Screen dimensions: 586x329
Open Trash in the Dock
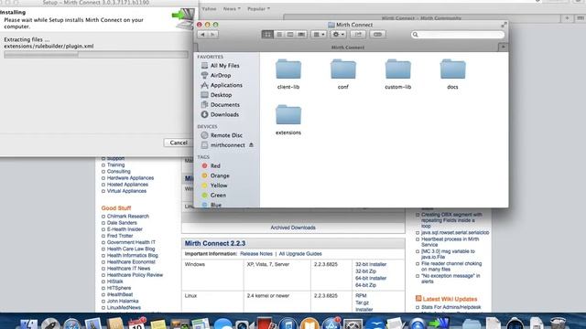(558, 324)
